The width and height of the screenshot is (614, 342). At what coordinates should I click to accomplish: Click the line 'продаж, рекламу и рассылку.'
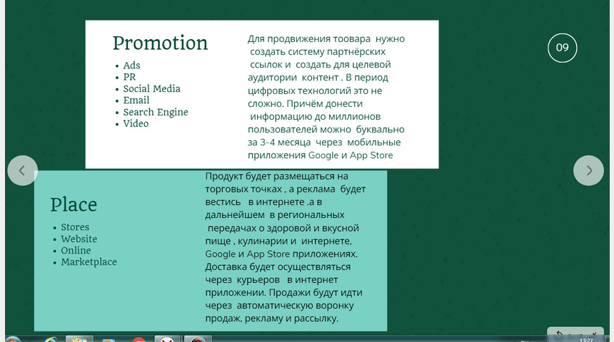tap(272, 318)
